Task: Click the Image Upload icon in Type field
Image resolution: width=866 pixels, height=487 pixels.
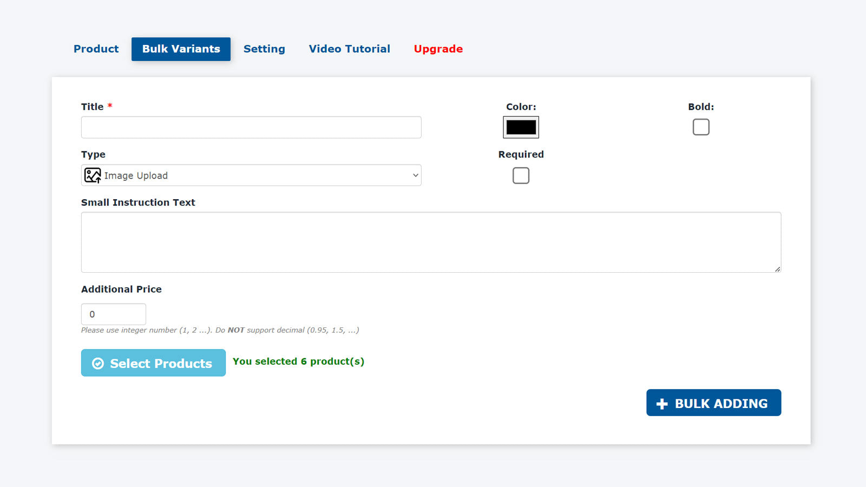Action: 93,175
